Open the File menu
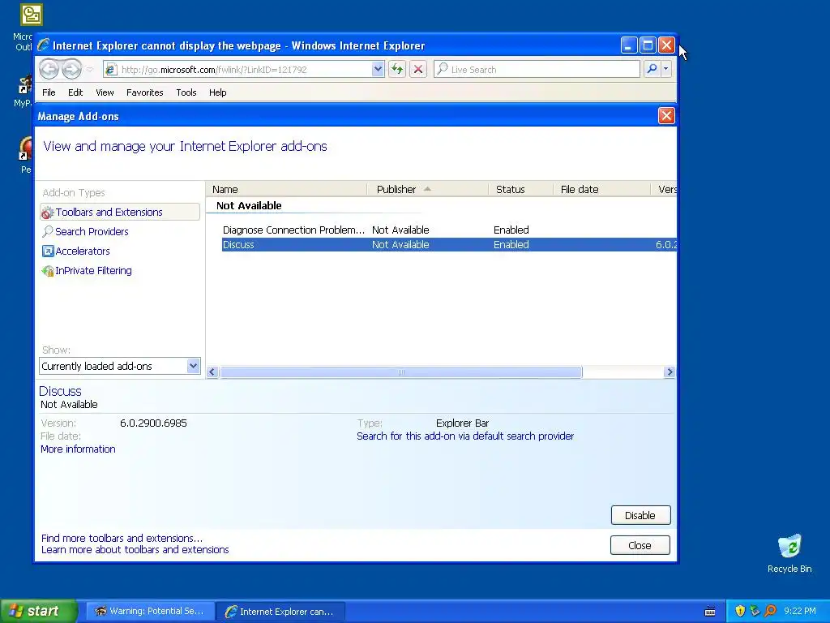The image size is (830, 623). [x=49, y=92]
